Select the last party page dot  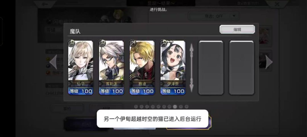pyautogui.click(x=186, y=107)
